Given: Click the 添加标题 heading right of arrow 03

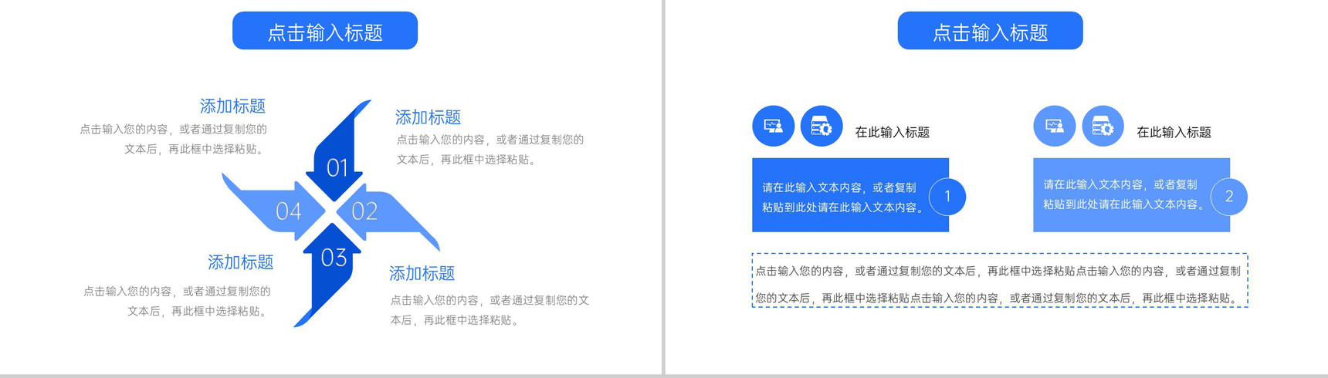Looking at the screenshot, I should 422,273.
